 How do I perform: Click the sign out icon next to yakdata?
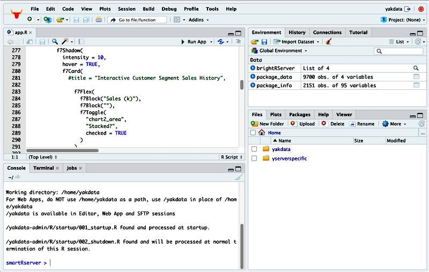pyautogui.click(x=408, y=9)
